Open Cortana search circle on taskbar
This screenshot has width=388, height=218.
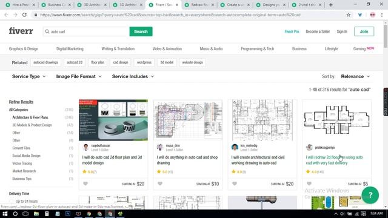[x=15, y=214]
